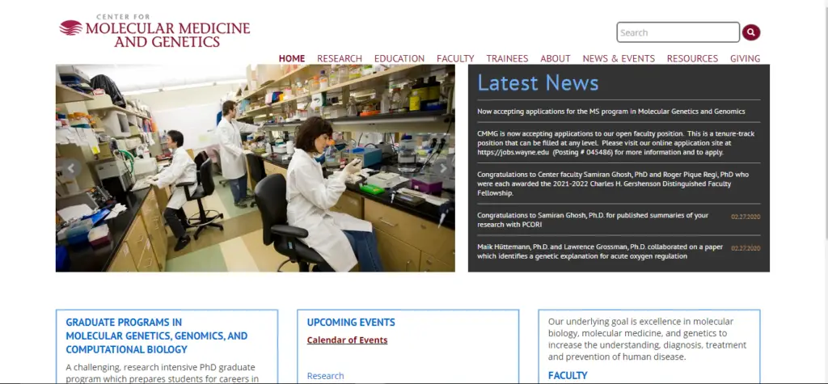Open the Samiran Ghosh PCORI news item
Image resolution: width=828 pixels, height=384 pixels.
(593, 219)
